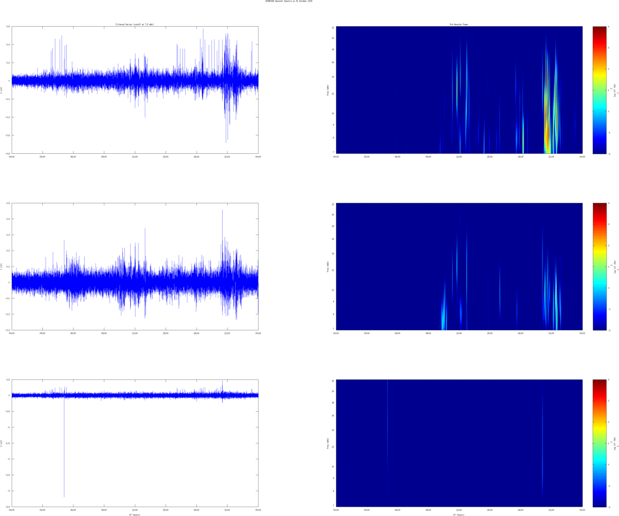Click the 'UT (hours)' label under the Z series plot
Screen dimensions: 619x516
pyautogui.click(x=135, y=514)
